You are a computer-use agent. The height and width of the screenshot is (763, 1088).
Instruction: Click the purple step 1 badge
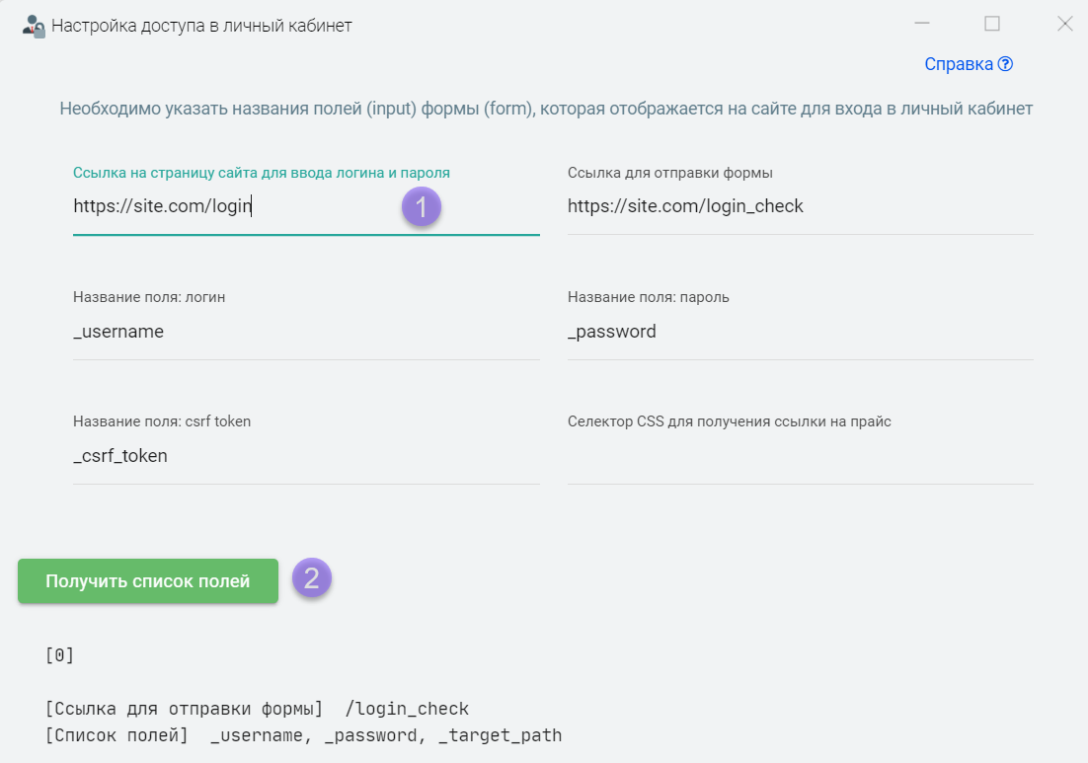click(x=422, y=207)
